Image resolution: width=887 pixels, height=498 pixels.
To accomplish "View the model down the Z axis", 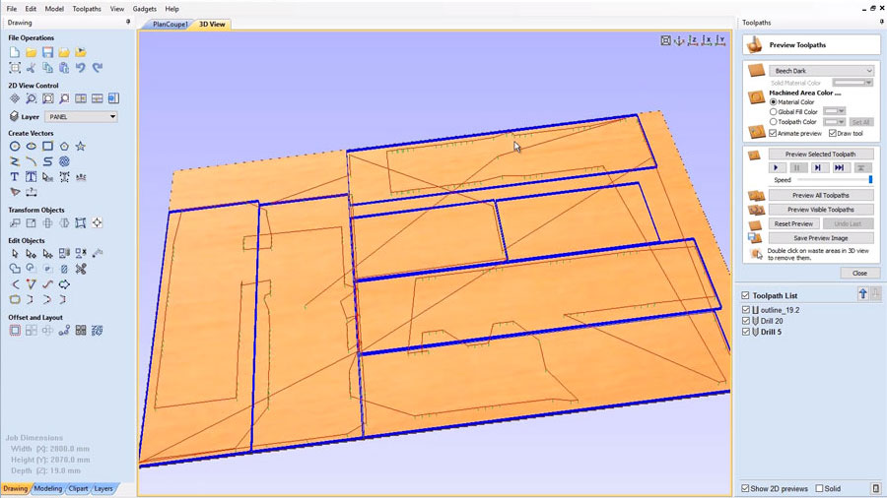I will 694,40.
